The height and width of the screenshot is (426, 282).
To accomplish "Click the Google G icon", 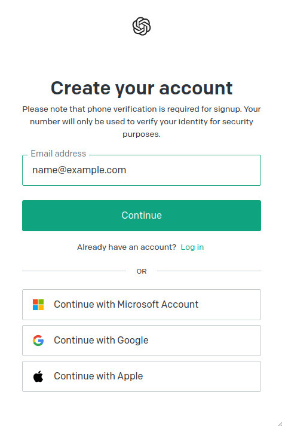I will (38, 341).
